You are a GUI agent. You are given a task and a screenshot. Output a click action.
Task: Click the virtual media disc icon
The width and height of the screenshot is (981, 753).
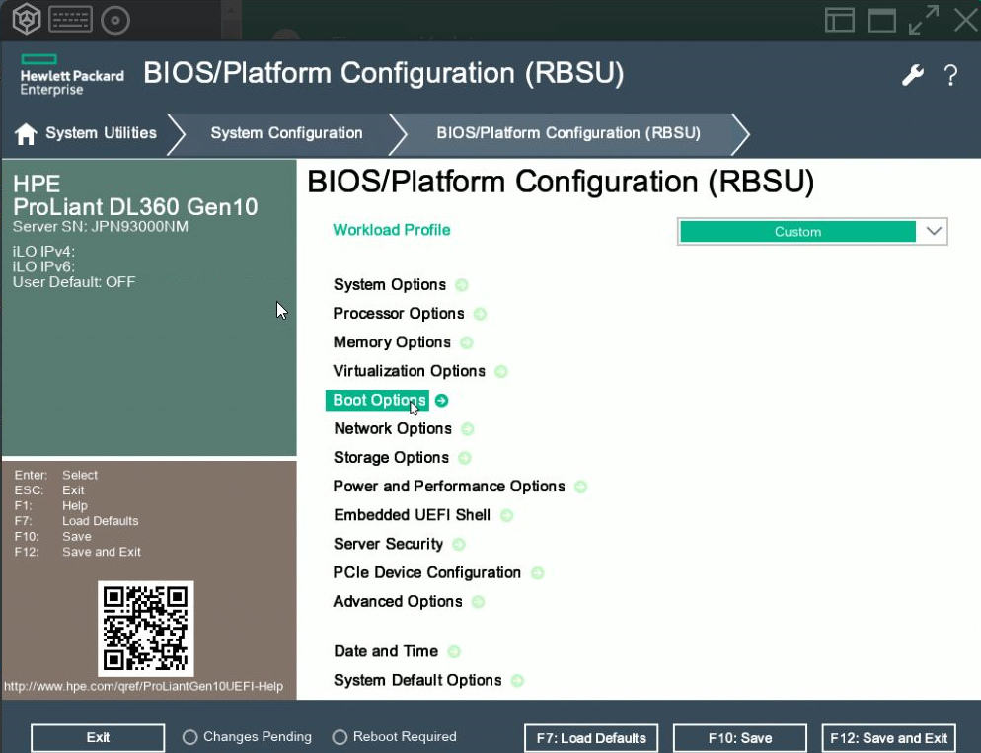click(115, 19)
